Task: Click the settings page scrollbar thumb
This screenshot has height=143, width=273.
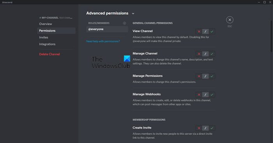Action: coord(271,36)
